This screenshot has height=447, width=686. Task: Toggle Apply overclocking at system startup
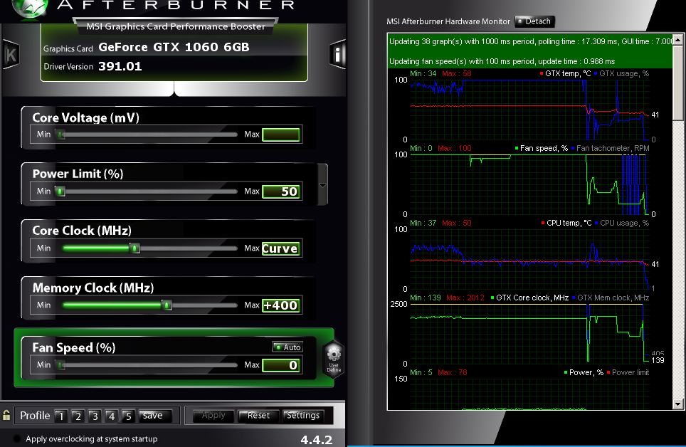(x=17, y=438)
